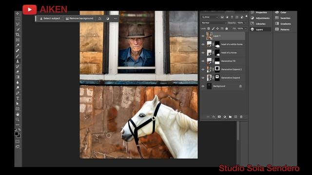The width and height of the screenshot is (312, 175).
Task: Open the Opacity slider dropdown arrow
Action: pos(246,23)
